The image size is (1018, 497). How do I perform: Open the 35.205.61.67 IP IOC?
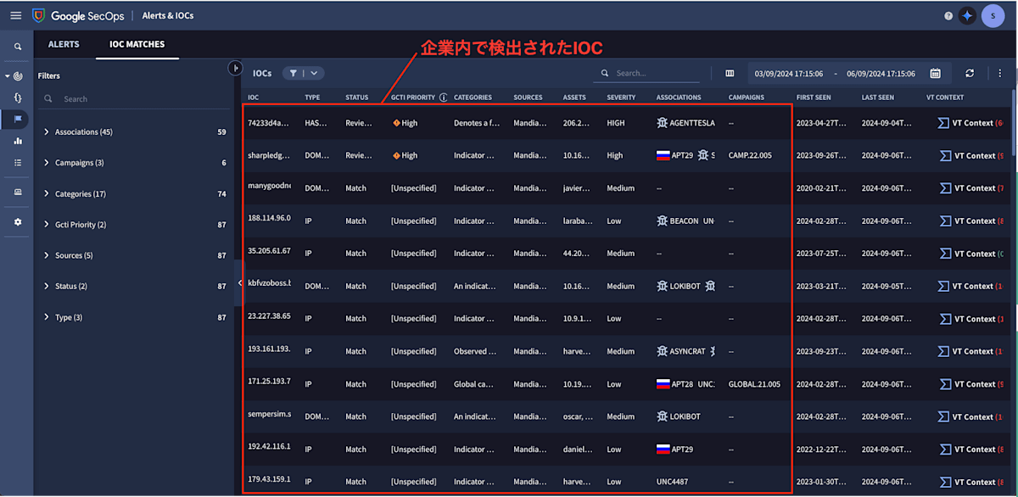tap(269, 251)
